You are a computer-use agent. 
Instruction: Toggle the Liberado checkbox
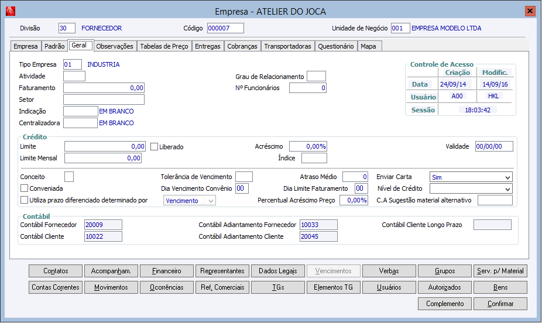(154, 147)
